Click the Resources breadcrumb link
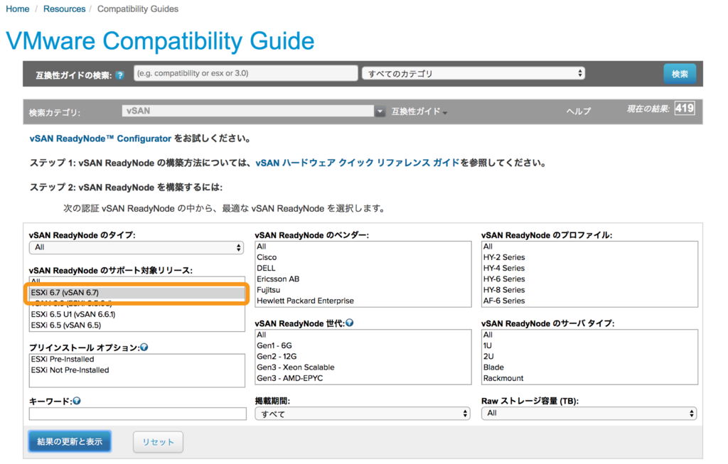 (x=64, y=9)
